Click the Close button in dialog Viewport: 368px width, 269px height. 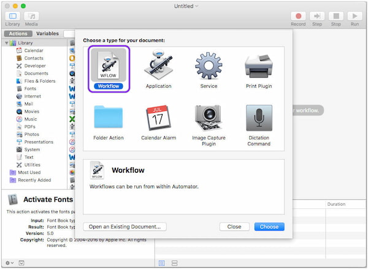(x=234, y=227)
